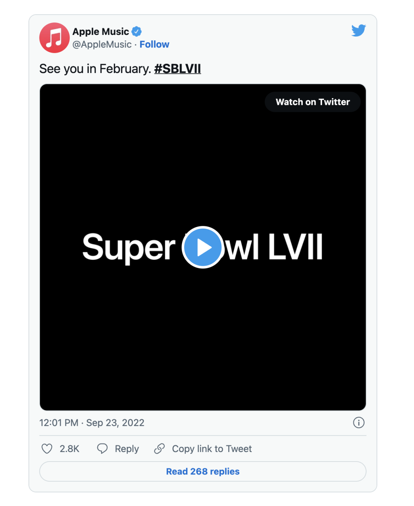Click the Watch on Twitter button
Screen dimensions: 414x506
click(312, 102)
